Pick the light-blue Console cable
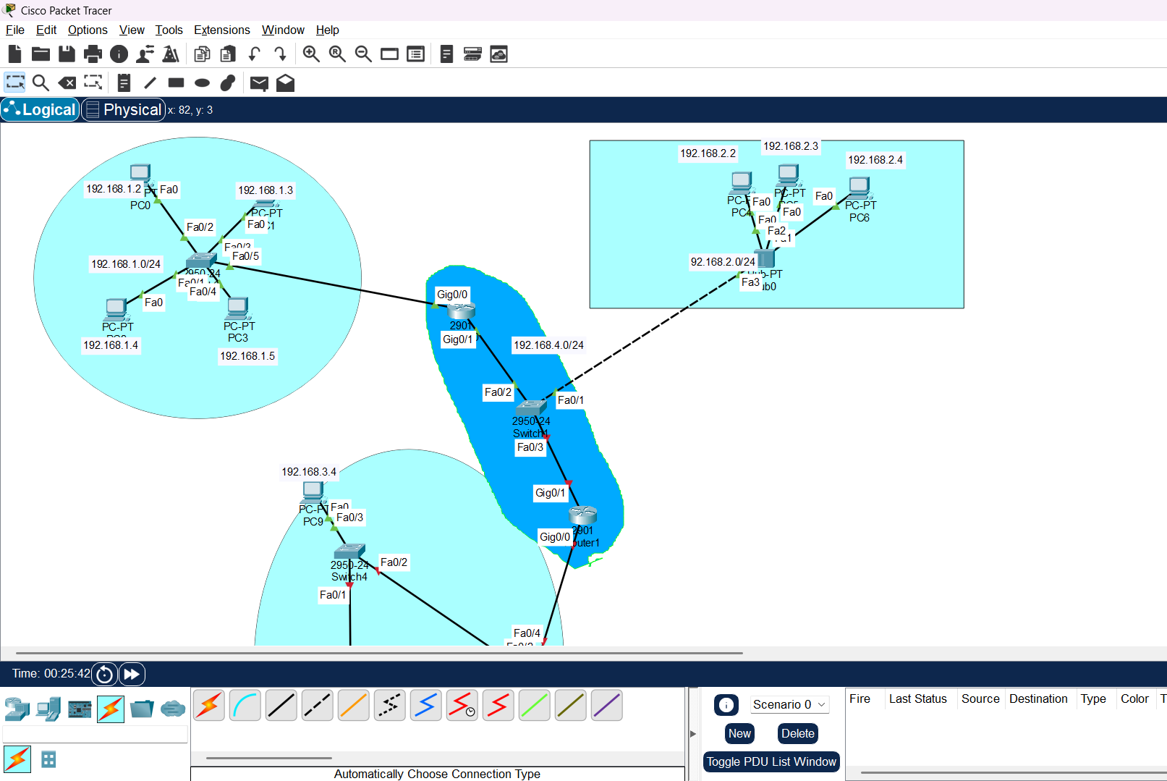Viewport: 1167px width, 781px height. coord(245,705)
